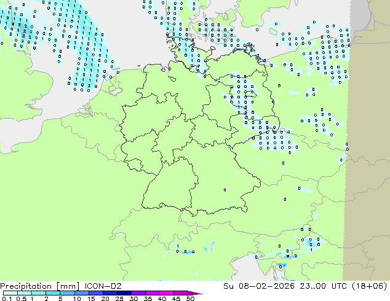Click the legend label "0.5"

pos(22,299)
